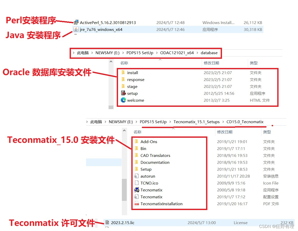Click date 2012/5/25 14:56 of setup
298x231 pixels.
219,93
